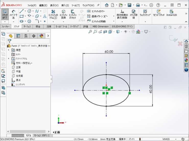The height and width of the screenshot is (141, 189).
Task: Click エンティティ変換 convert entities tool
Action: [63, 15]
